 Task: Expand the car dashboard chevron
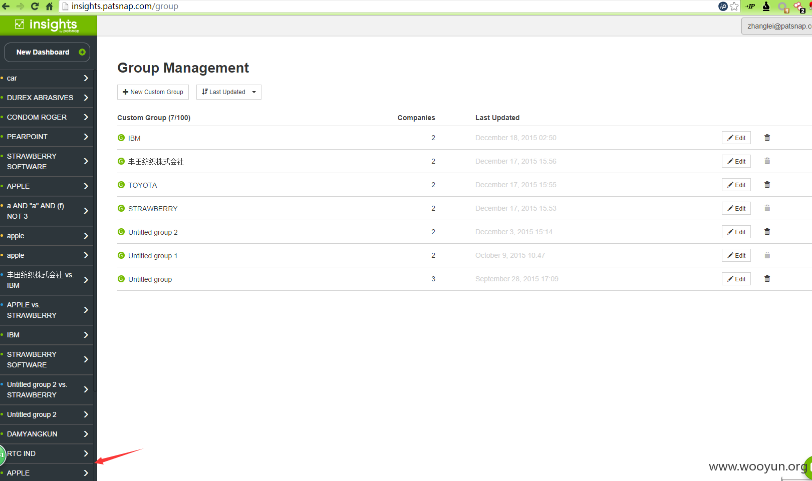(86, 78)
